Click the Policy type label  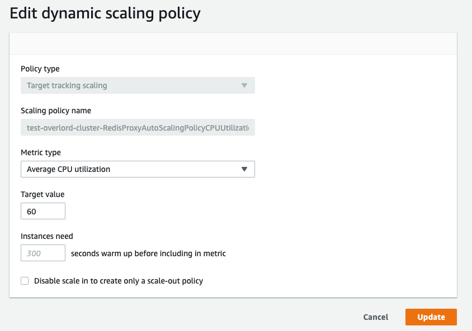40,69
